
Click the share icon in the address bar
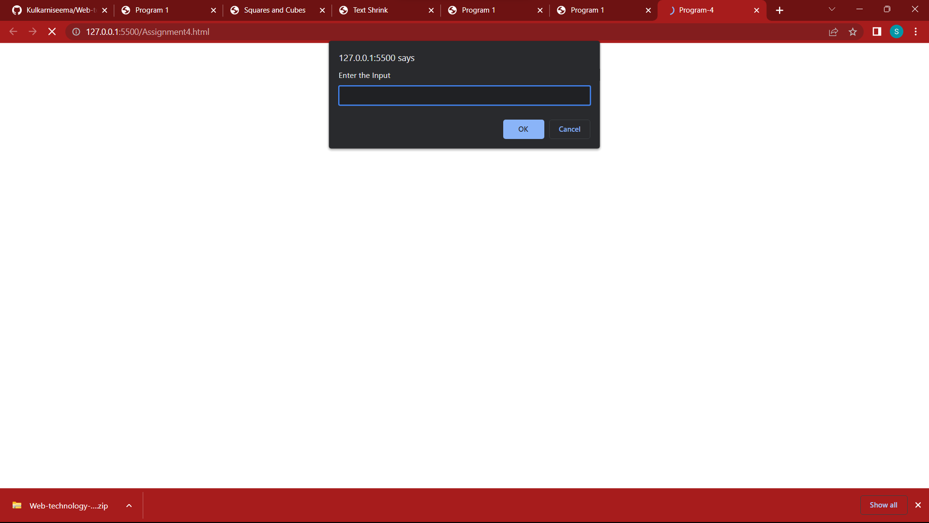(x=833, y=31)
